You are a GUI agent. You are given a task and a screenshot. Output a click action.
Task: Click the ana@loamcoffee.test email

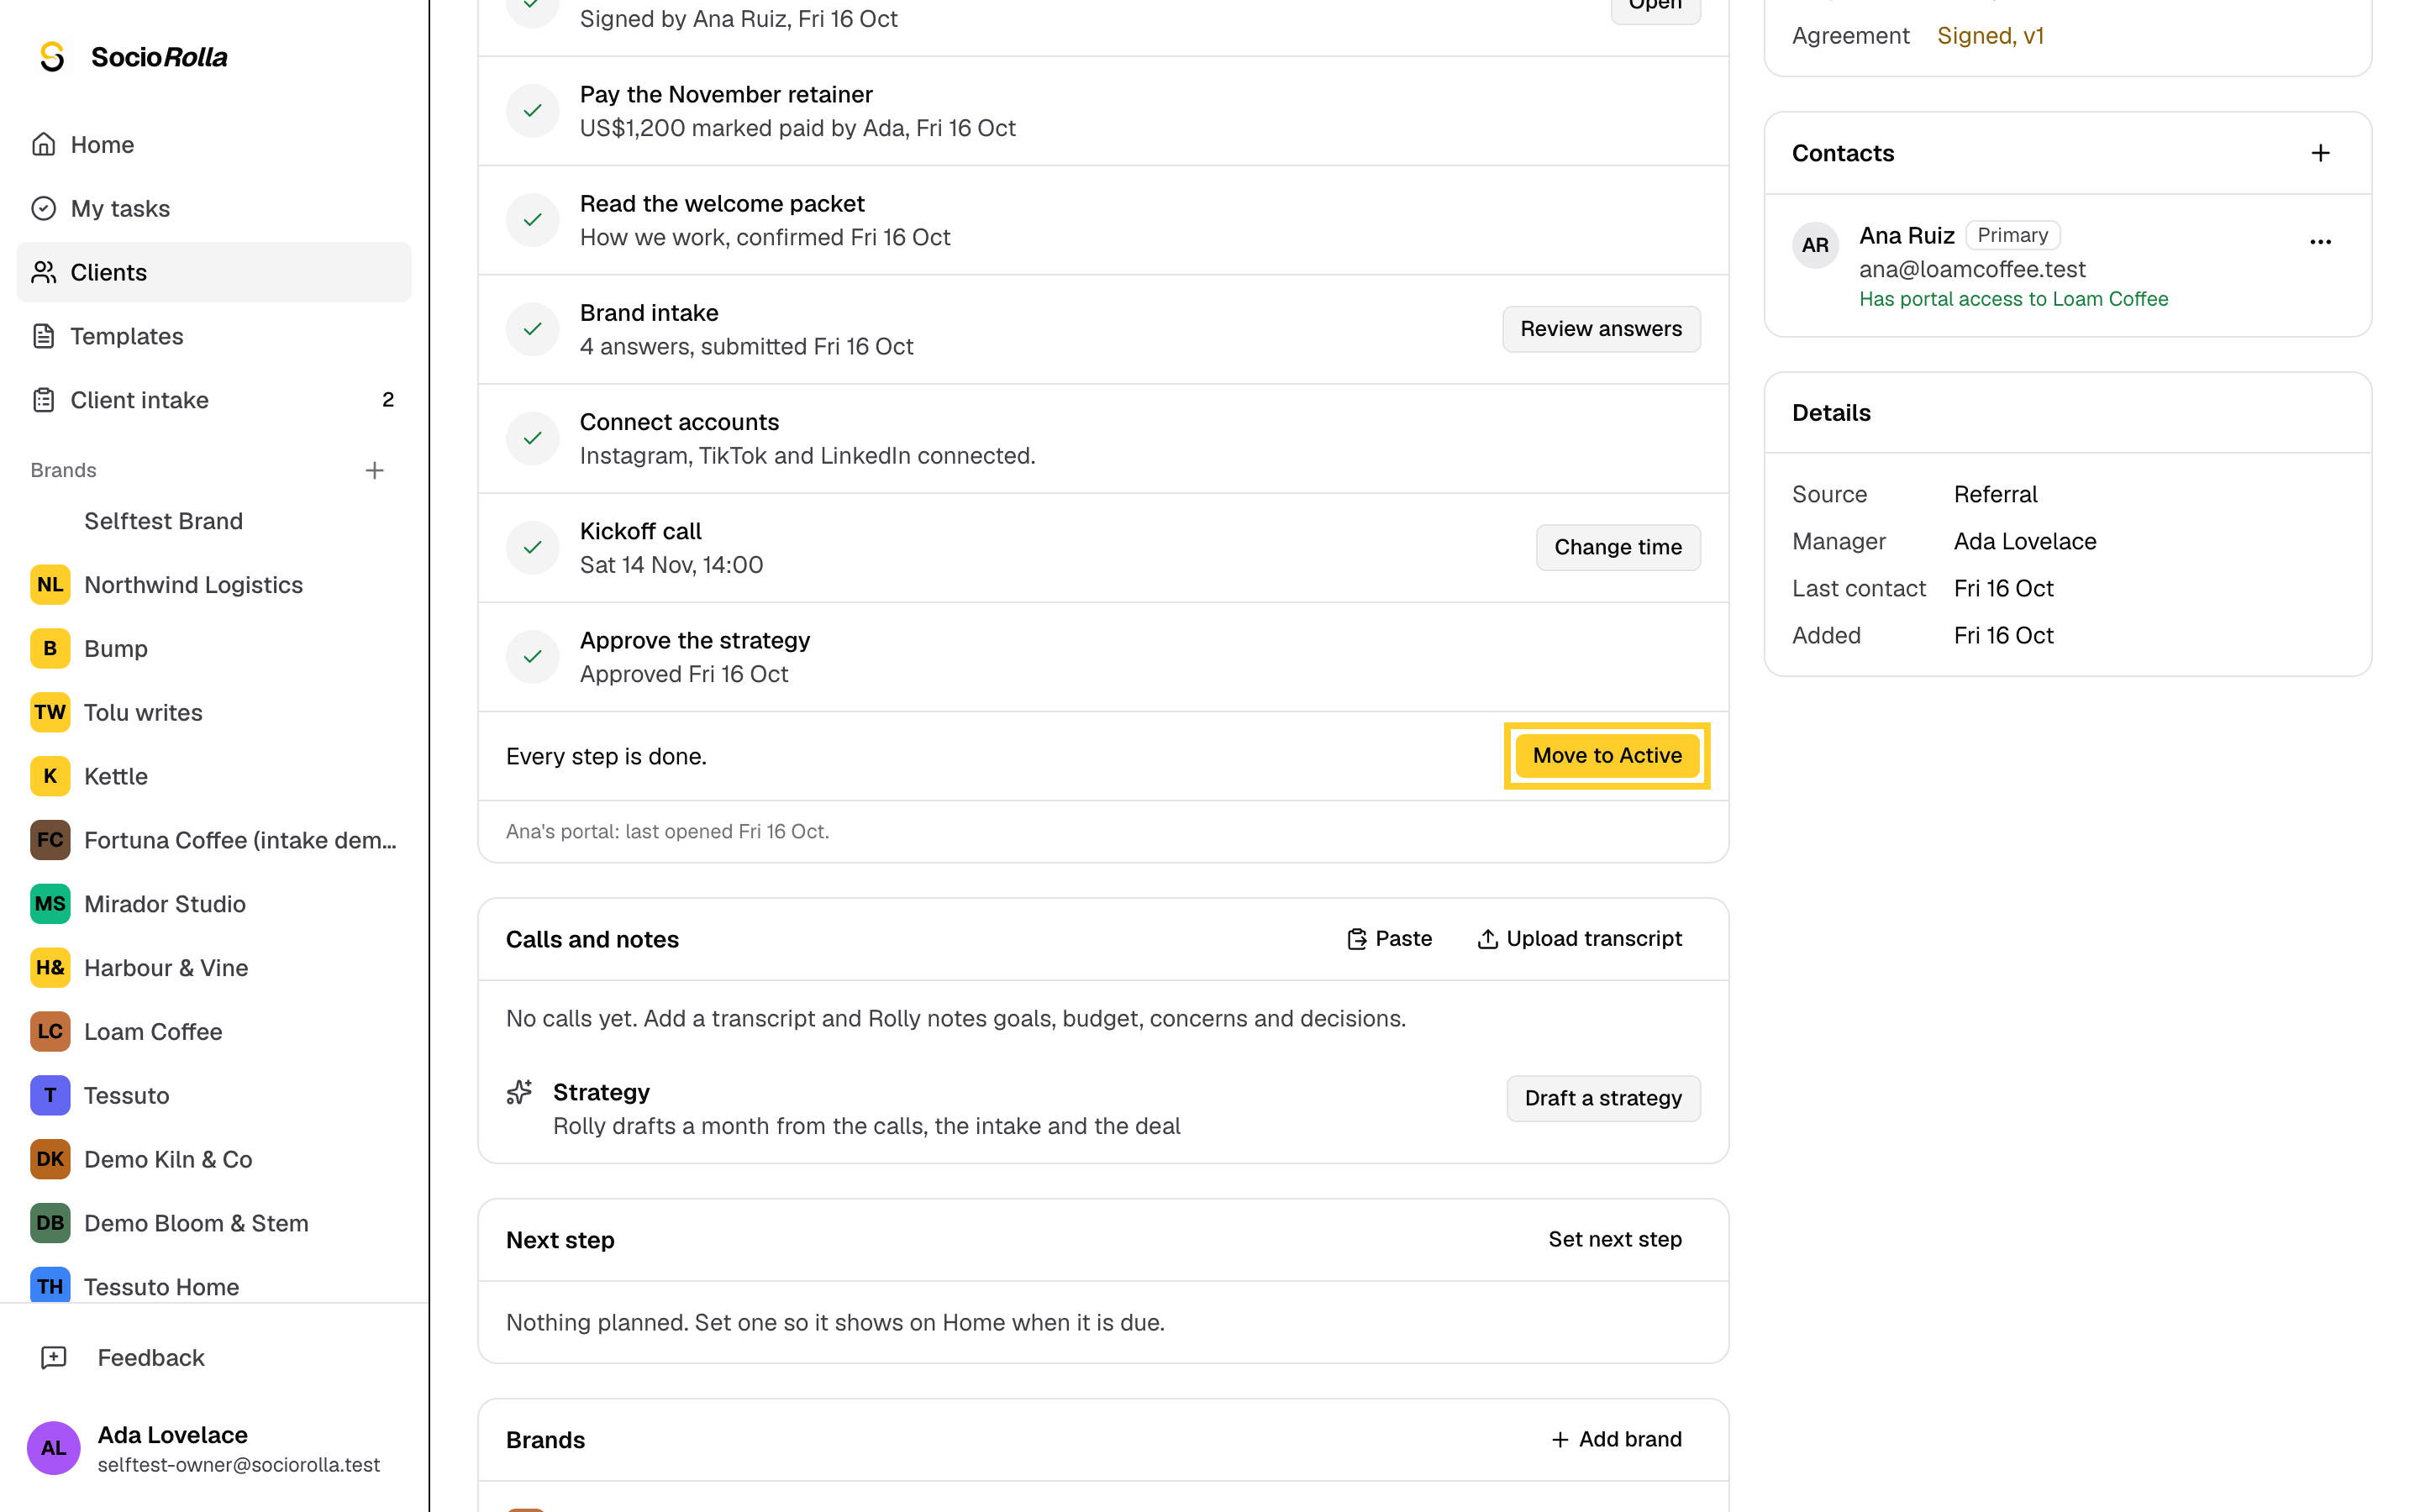click(x=1972, y=269)
